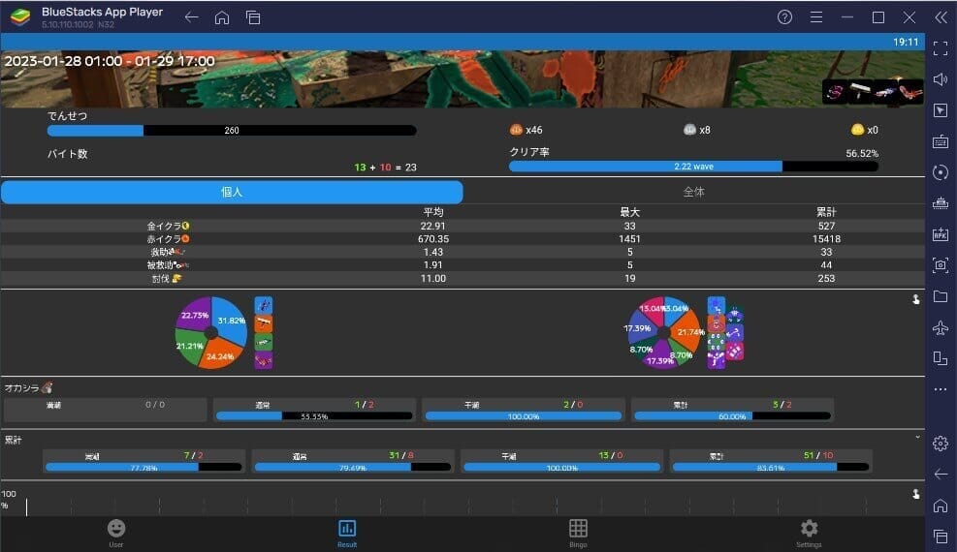Collapse the 累計 section chevron
This screenshot has height=552, width=957.
point(916,438)
